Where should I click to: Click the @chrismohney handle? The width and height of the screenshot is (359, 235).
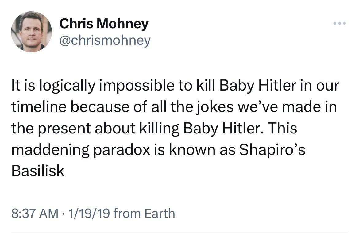105,40
